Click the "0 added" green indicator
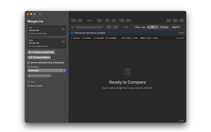Viewport: 211px width, 132px height. [x=87, y=38]
